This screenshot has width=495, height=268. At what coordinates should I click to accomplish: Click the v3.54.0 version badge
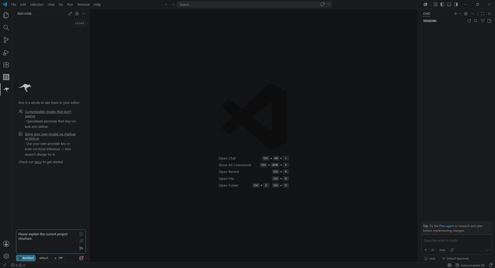(80, 23)
